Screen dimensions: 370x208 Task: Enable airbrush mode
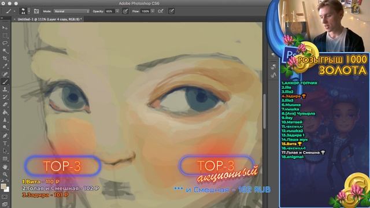[161, 11]
